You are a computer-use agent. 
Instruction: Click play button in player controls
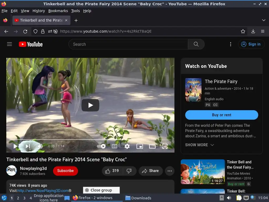(15, 146)
